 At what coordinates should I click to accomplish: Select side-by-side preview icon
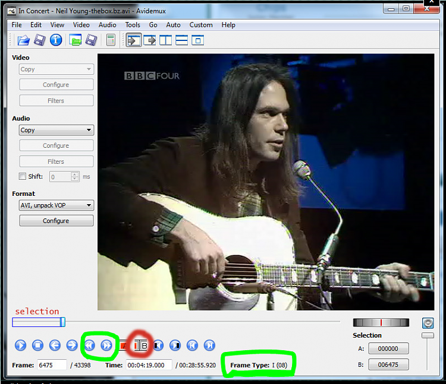(x=165, y=40)
